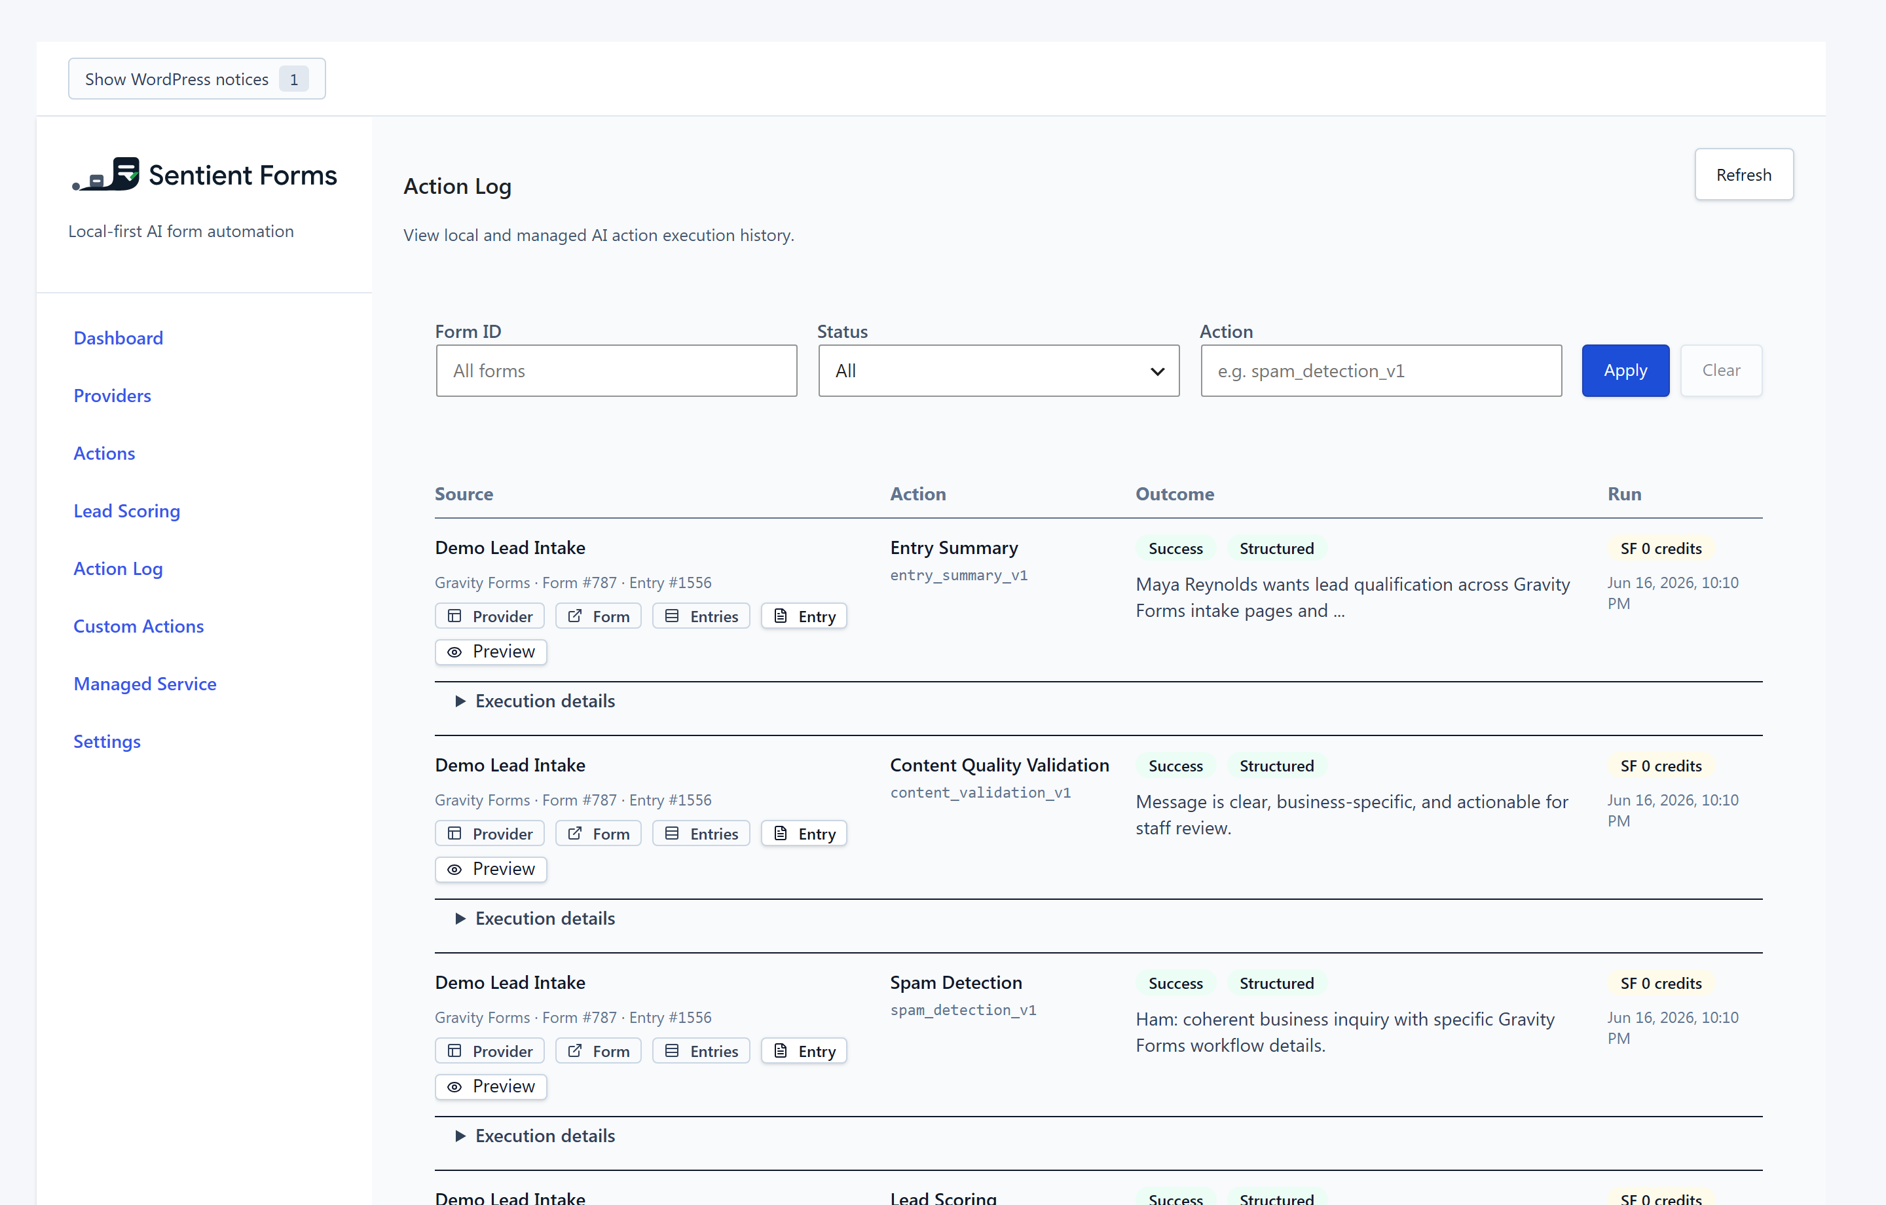Click Preview in the Spam Detection row

[x=491, y=1086]
